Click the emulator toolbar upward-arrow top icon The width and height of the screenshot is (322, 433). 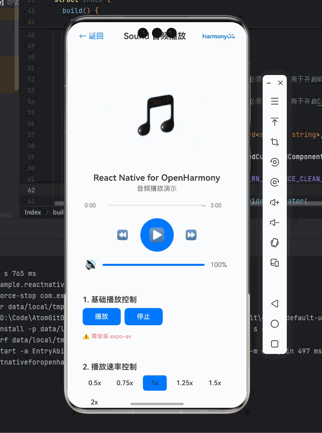pyautogui.click(x=275, y=122)
